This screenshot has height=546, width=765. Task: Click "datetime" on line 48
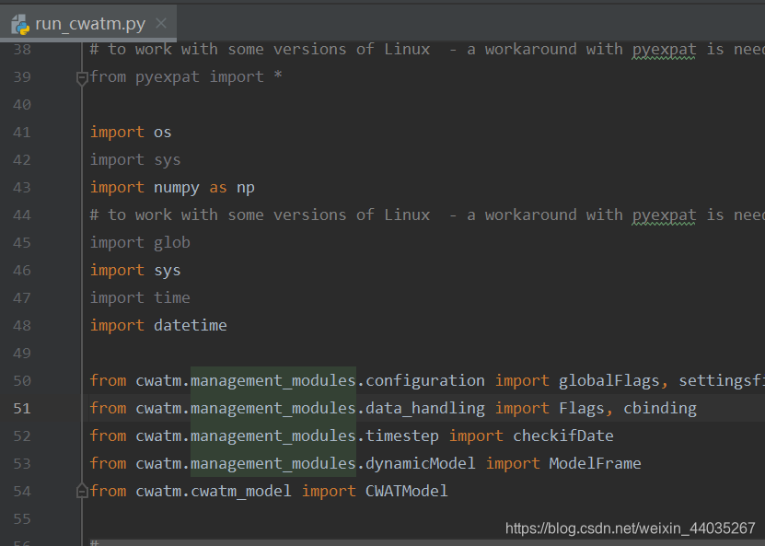(191, 325)
